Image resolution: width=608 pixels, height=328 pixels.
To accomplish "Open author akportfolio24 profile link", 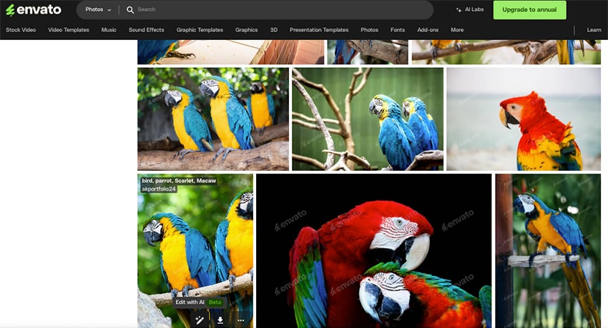I will point(159,189).
